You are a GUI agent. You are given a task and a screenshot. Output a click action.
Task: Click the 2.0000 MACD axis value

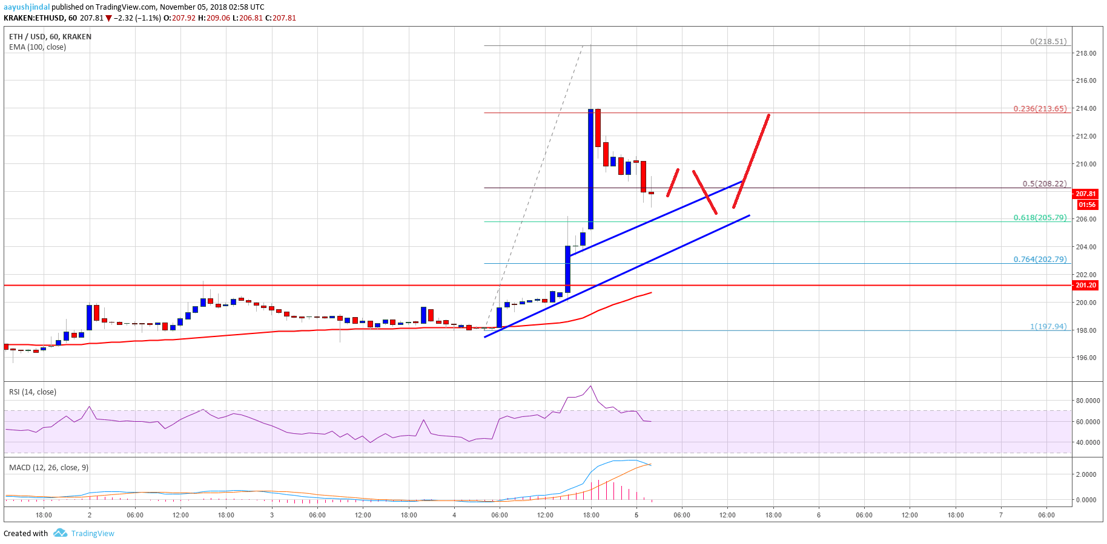click(x=1086, y=474)
